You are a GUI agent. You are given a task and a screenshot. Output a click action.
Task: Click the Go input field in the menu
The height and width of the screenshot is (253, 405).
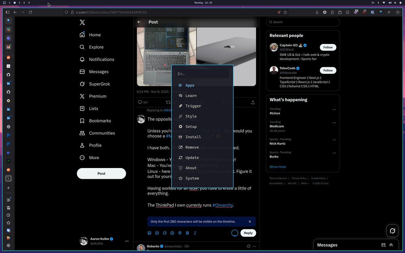[x=202, y=74]
